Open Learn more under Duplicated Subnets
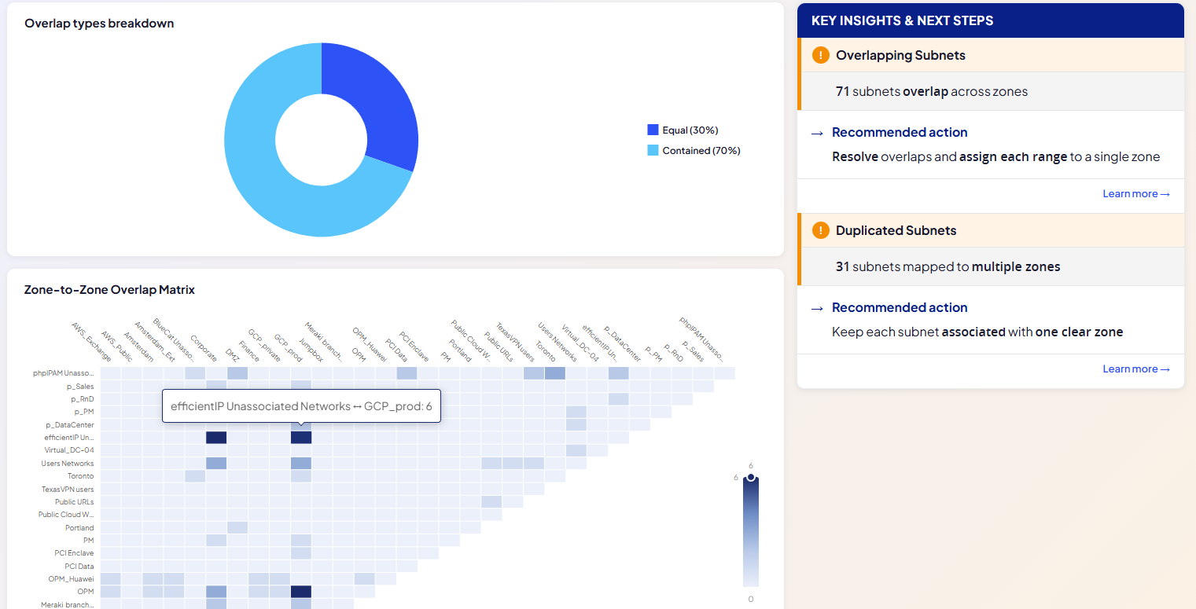This screenshot has width=1196, height=609. pyautogui.click(x=1136, y=369)
